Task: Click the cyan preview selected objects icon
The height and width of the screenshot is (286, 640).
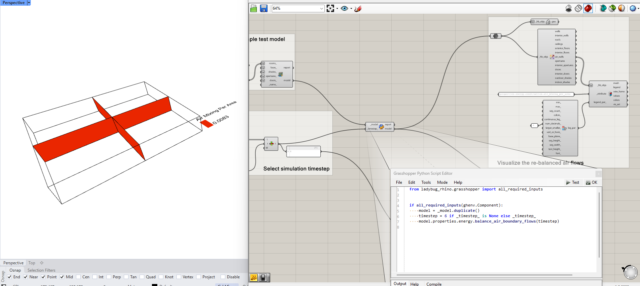Action: point(603,8)
